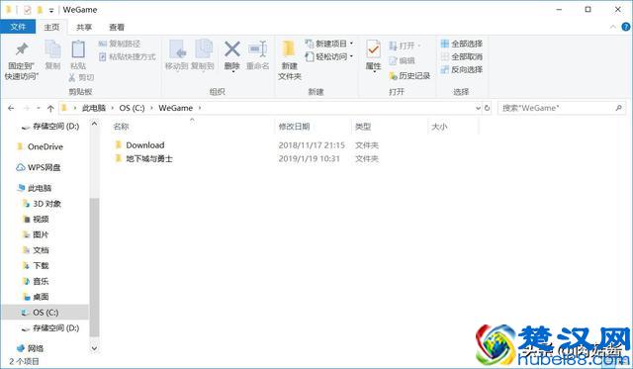Create a New Folder (新建文件夹)
Image resolution: width=633 pixels, height=369 pixels.
click(x=290, y=60)
